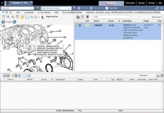Go to previous illustration arrow

tap(3, 22)
